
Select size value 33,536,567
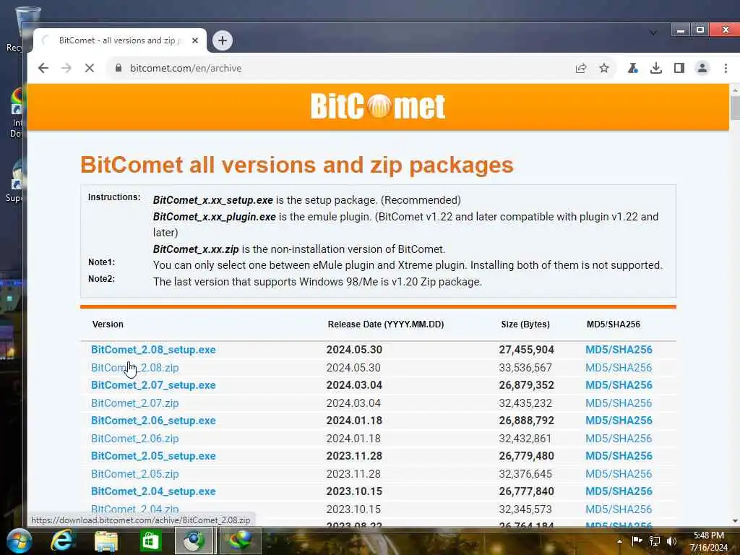pos(525,368)
